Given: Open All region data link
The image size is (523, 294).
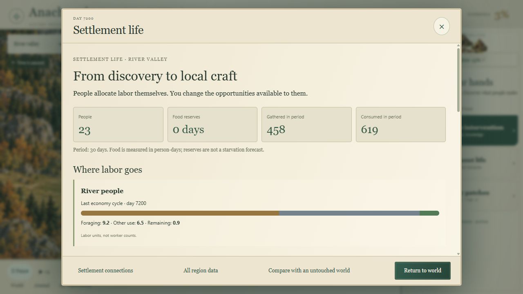Looking at the screenshot, I should [x=201, y=270].
